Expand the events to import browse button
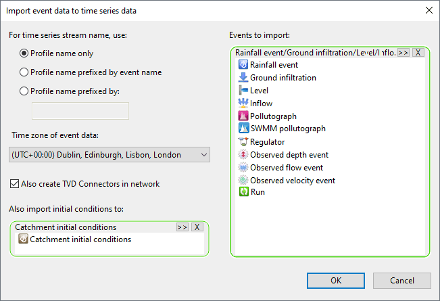Viewport: 440px width, 301px height. pyautogui.click(x=404, y=52)
